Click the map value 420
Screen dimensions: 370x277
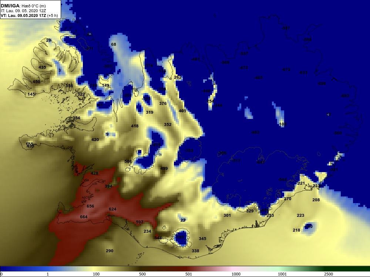point(95,140)
